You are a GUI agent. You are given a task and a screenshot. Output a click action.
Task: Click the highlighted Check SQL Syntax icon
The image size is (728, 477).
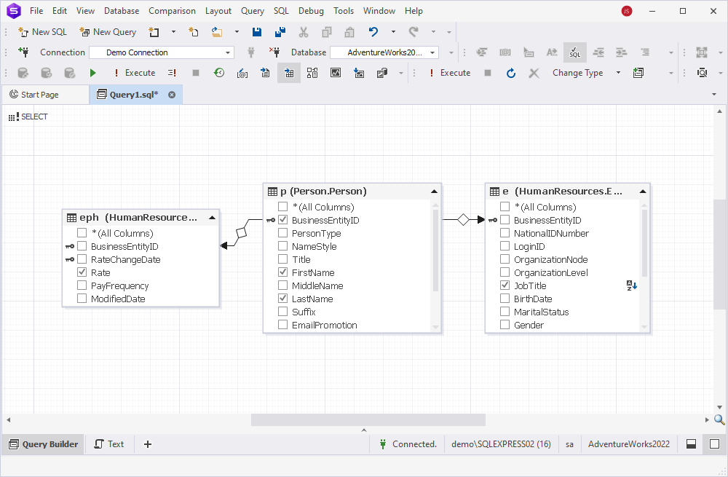[575, 52]
